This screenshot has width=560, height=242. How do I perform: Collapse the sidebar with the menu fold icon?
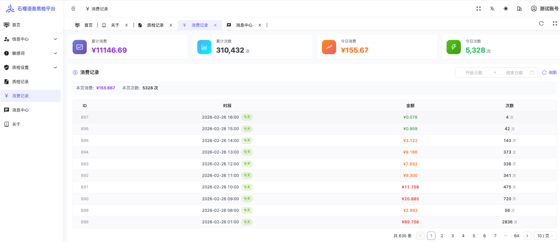[73, 9]
